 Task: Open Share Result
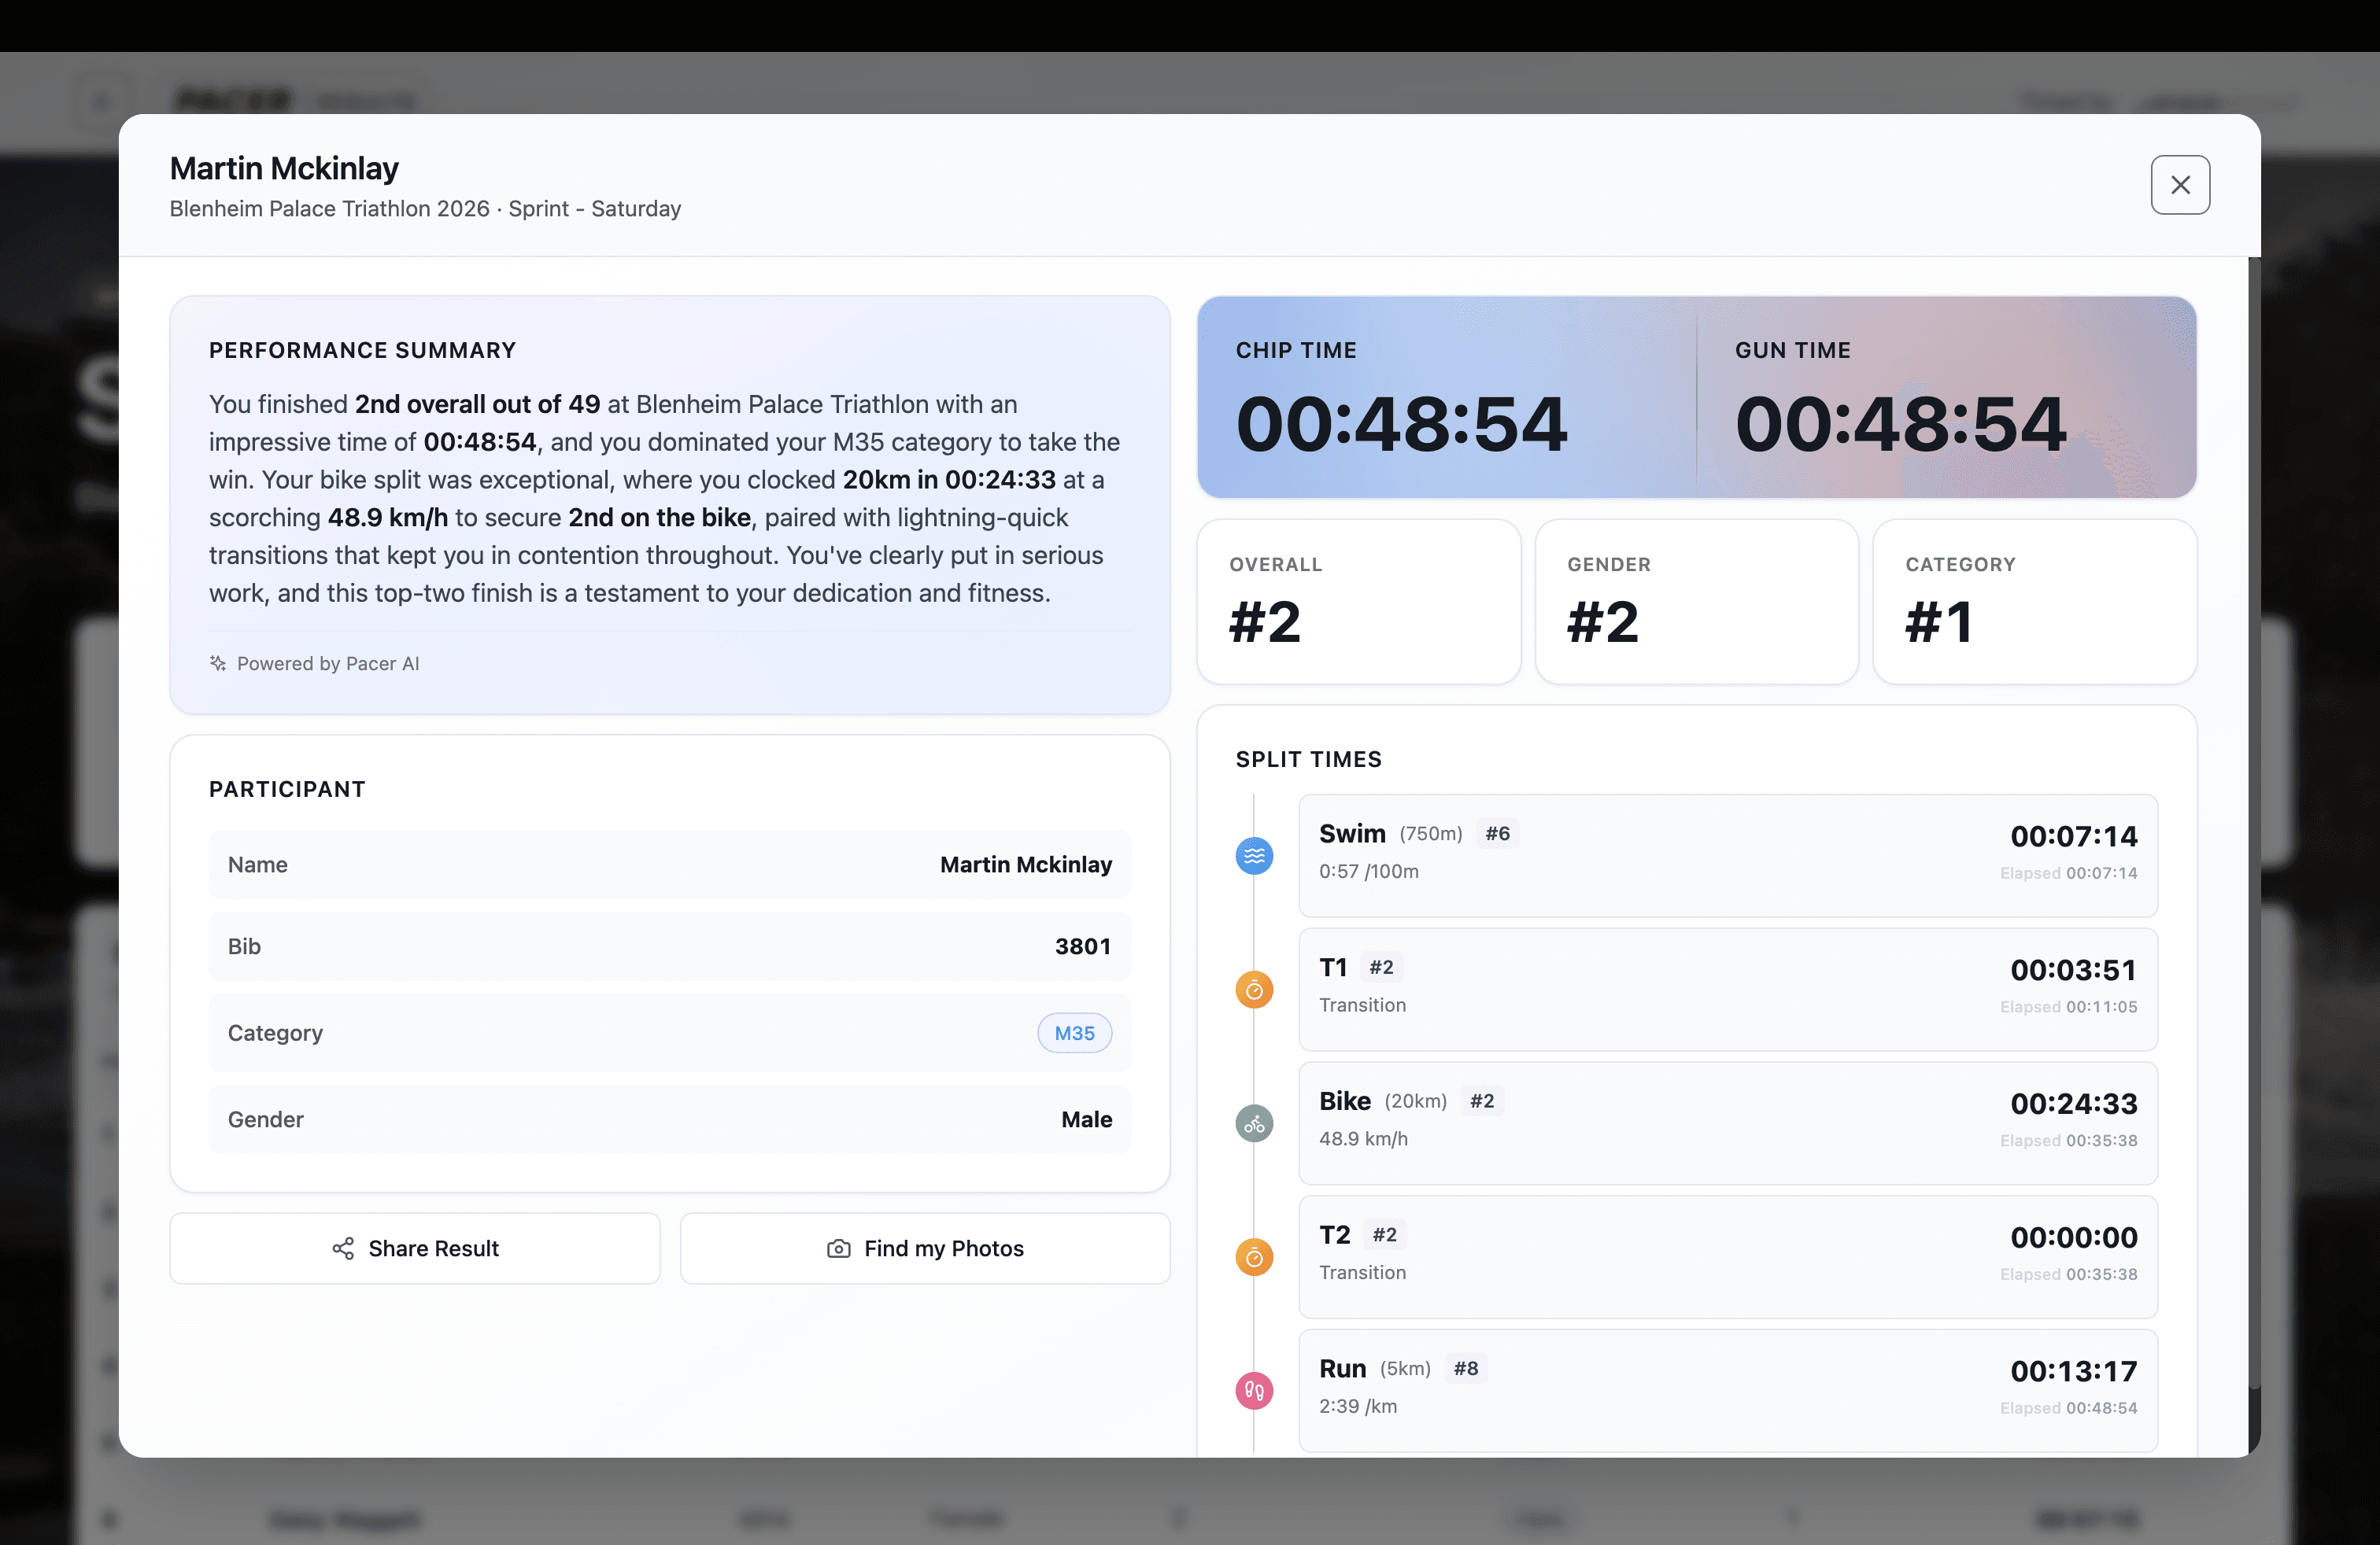click(x=415, y=1248)
